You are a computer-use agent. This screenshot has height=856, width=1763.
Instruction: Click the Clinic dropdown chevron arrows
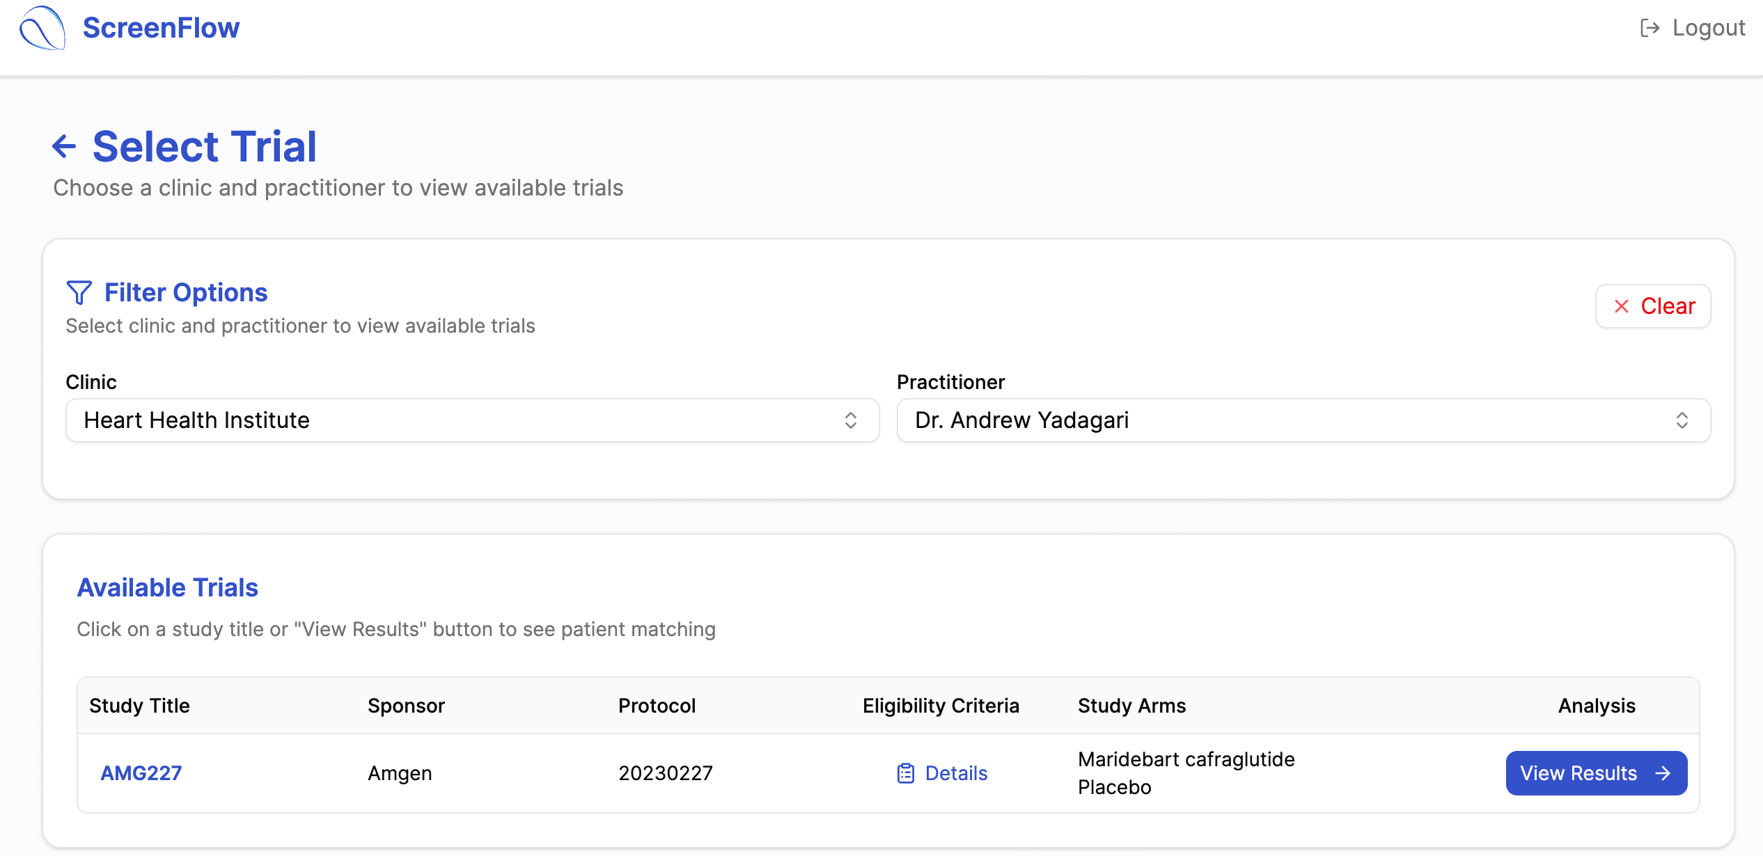click(x=850, y=420)
